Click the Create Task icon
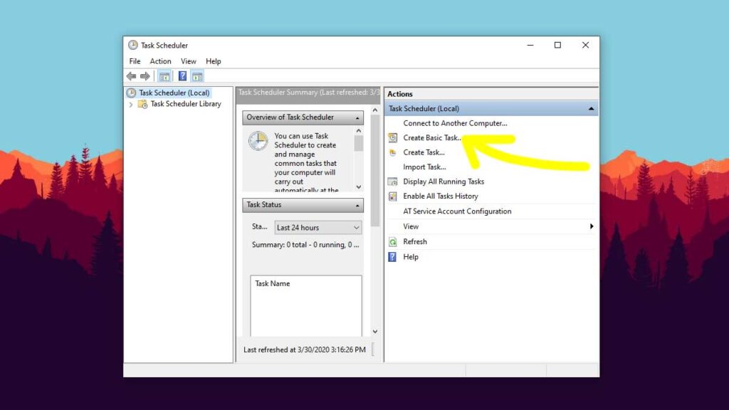The height and width of the screenshot is (410, 729). (393, 152)
